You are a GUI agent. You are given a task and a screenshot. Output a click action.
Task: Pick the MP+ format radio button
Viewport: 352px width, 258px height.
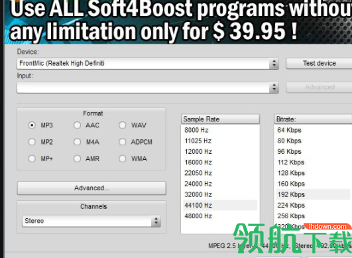pyautogui.click(x=32, y=159)
